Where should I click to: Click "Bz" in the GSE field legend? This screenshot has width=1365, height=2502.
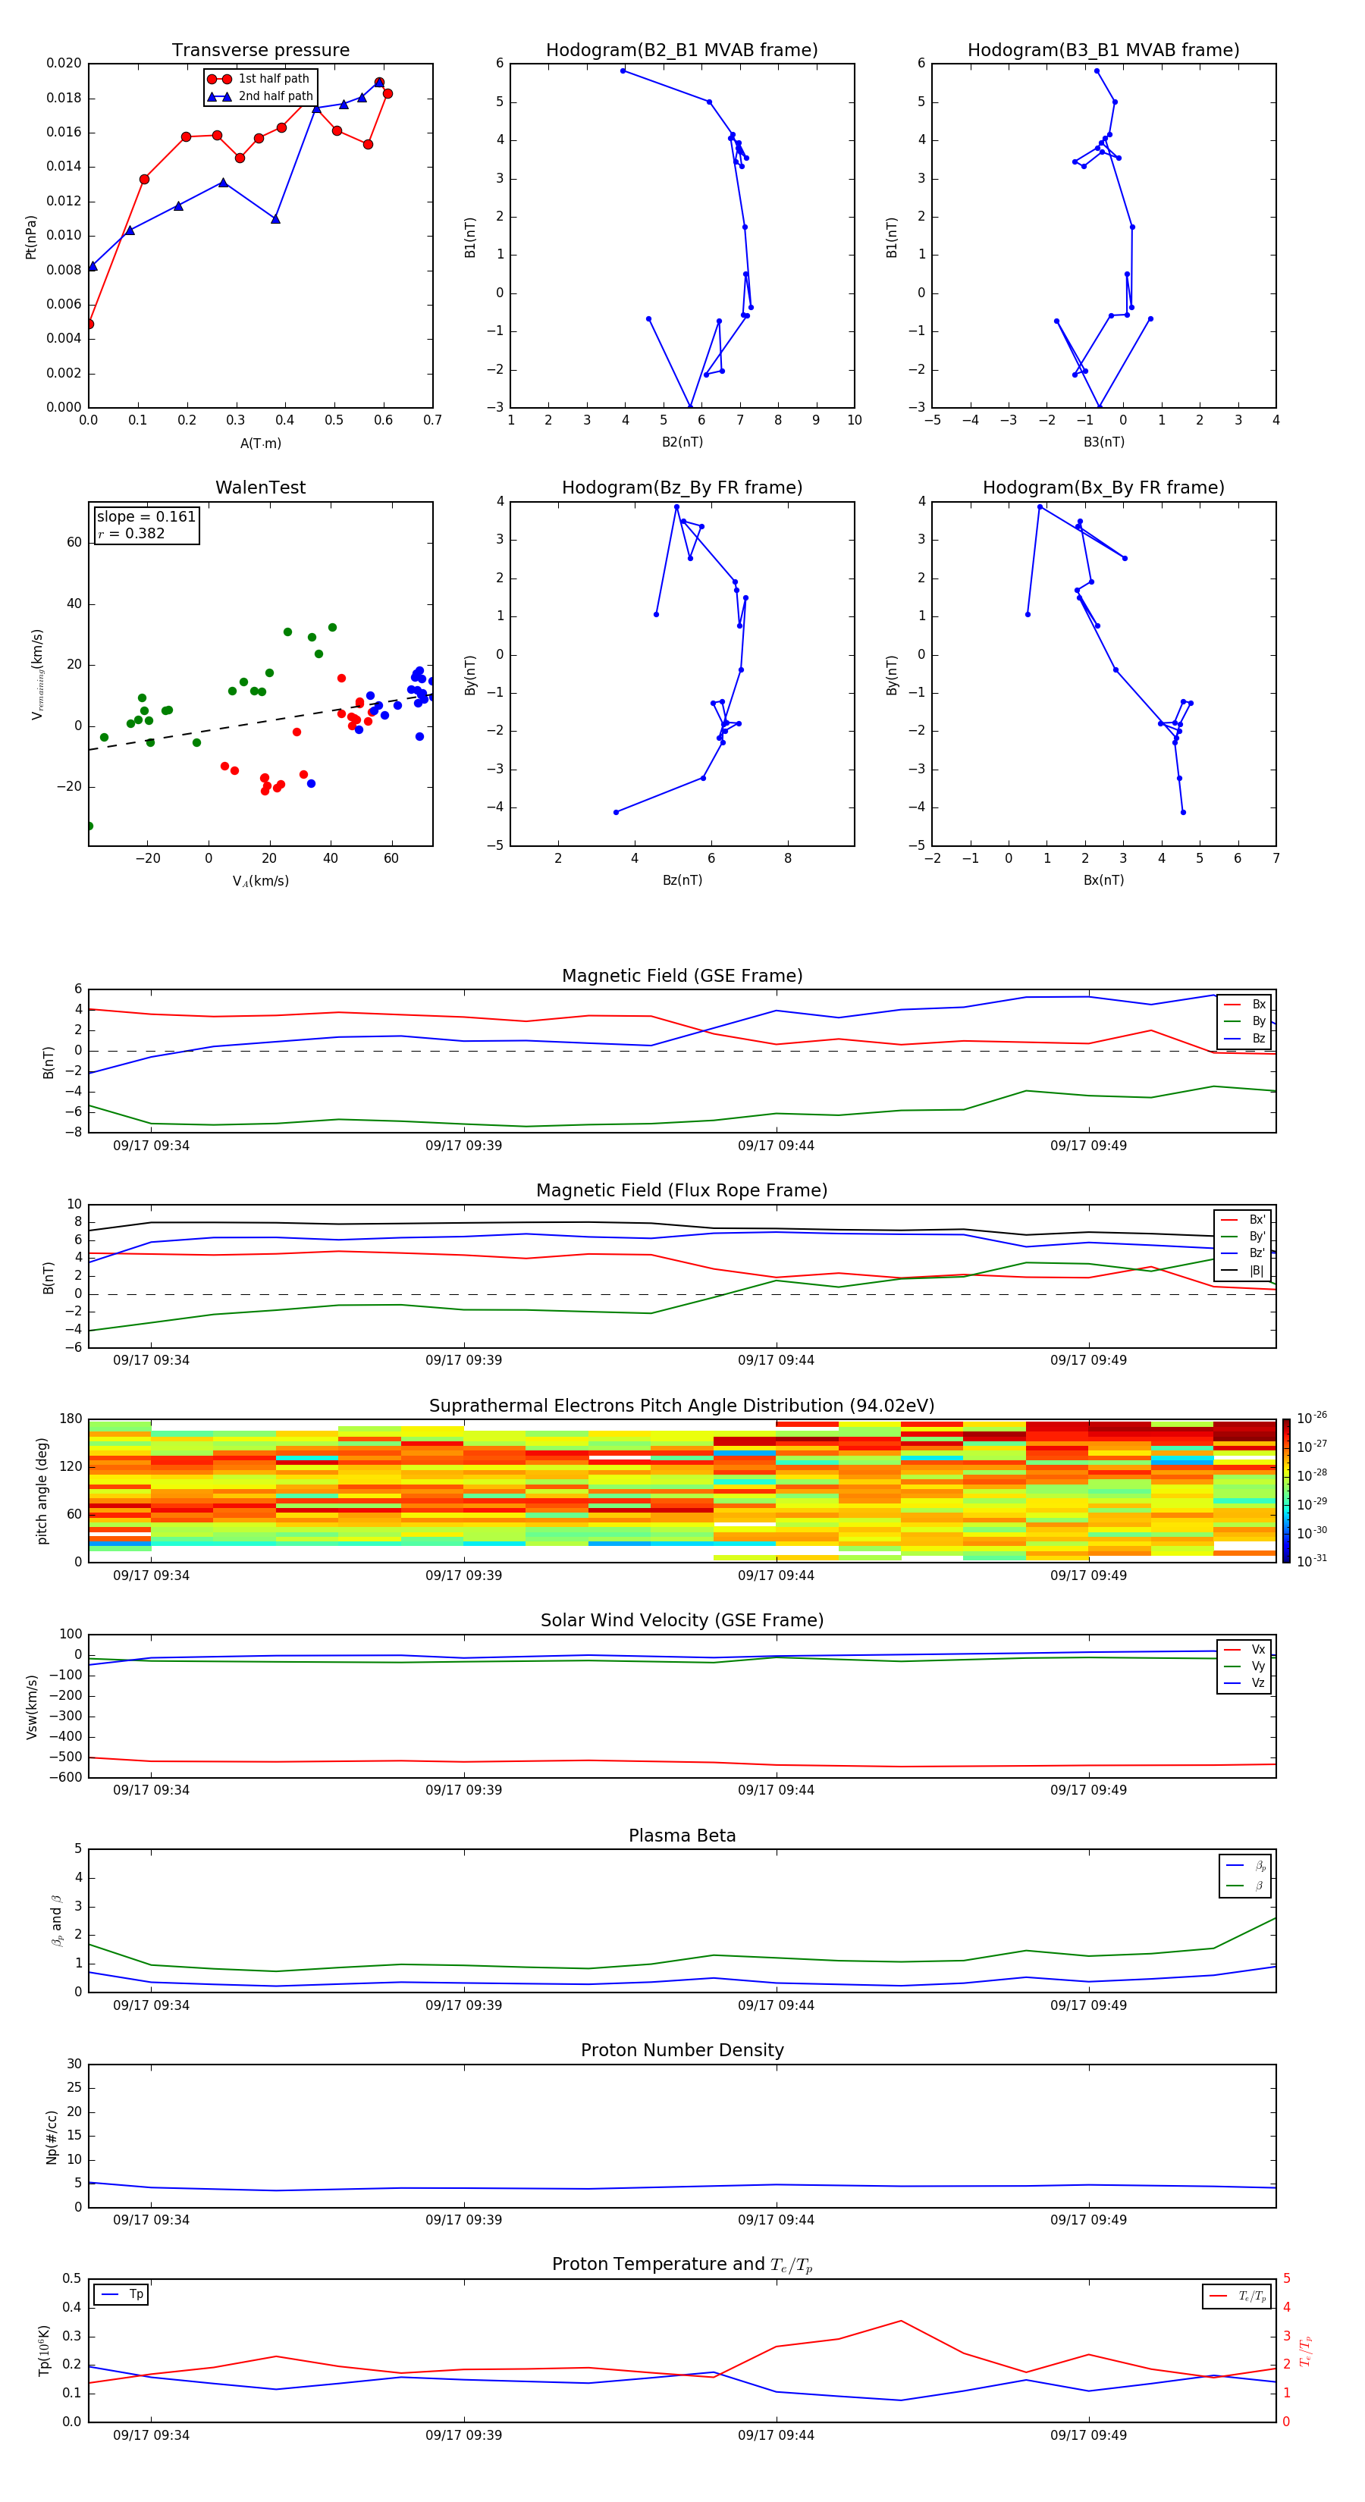(1258, 1038)
